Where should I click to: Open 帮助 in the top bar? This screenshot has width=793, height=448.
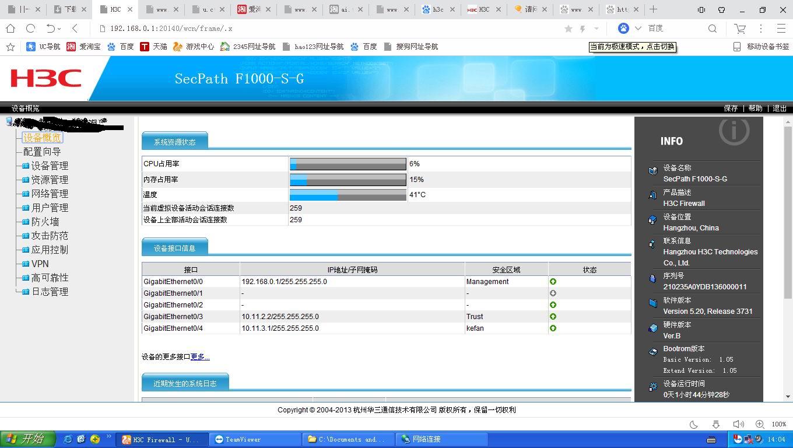pos(755,108)
